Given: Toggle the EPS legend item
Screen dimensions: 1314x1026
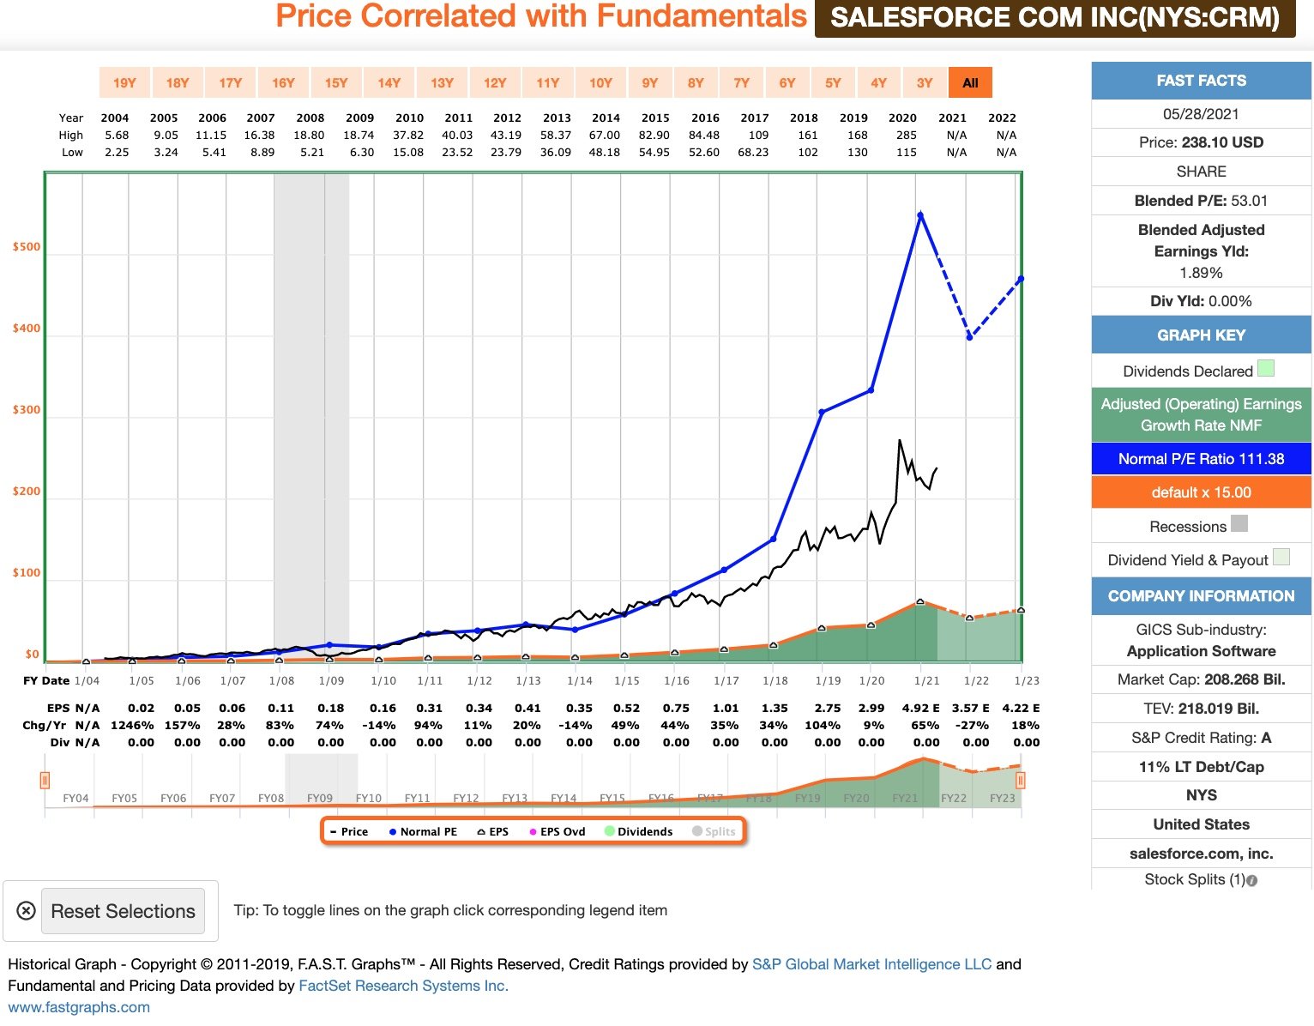Looking at the screenshot, I should tap(493, 831).
